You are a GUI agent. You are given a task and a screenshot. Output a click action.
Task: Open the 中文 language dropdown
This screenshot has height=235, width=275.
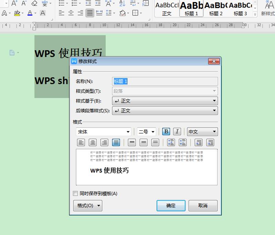click(202, 132)
